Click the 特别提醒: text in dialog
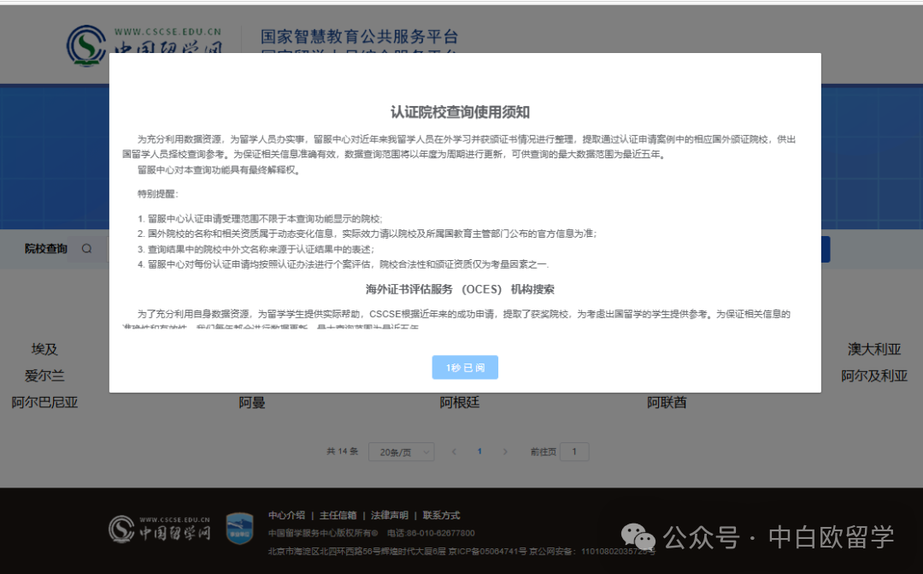 coord(158,194)
